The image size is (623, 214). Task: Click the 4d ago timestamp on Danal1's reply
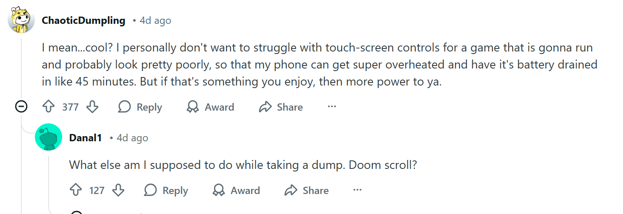[132, 138]
